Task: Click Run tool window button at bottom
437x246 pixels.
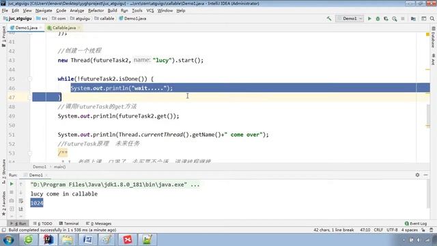Action: tap(18, 223)
